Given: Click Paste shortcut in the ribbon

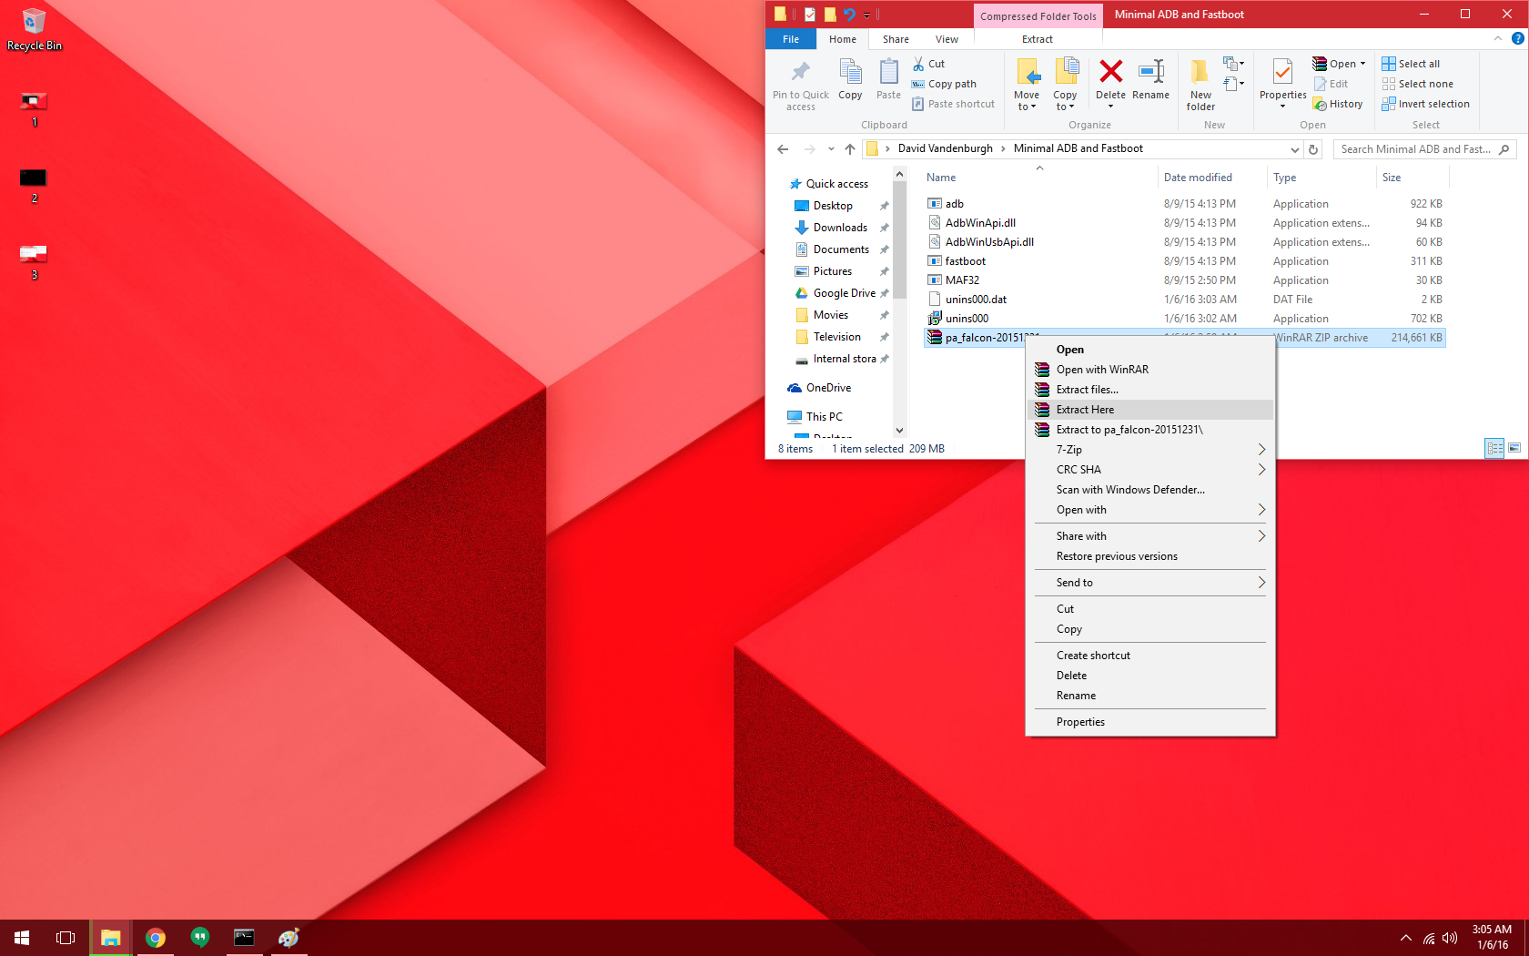Looking at the screenshot, I should point(953,104).
